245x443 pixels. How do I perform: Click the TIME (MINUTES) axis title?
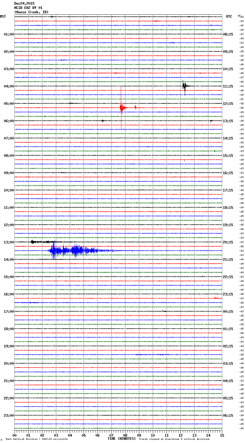coord(121,439)
